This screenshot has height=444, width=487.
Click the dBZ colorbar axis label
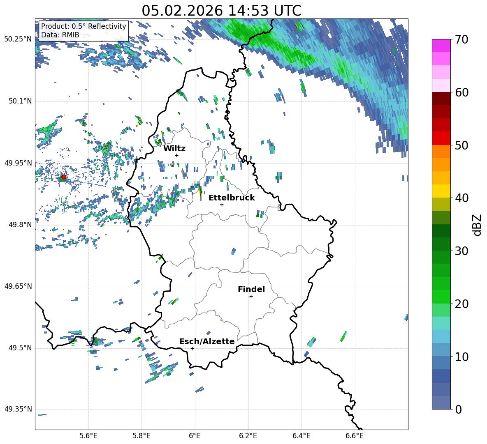click(477, 225)
